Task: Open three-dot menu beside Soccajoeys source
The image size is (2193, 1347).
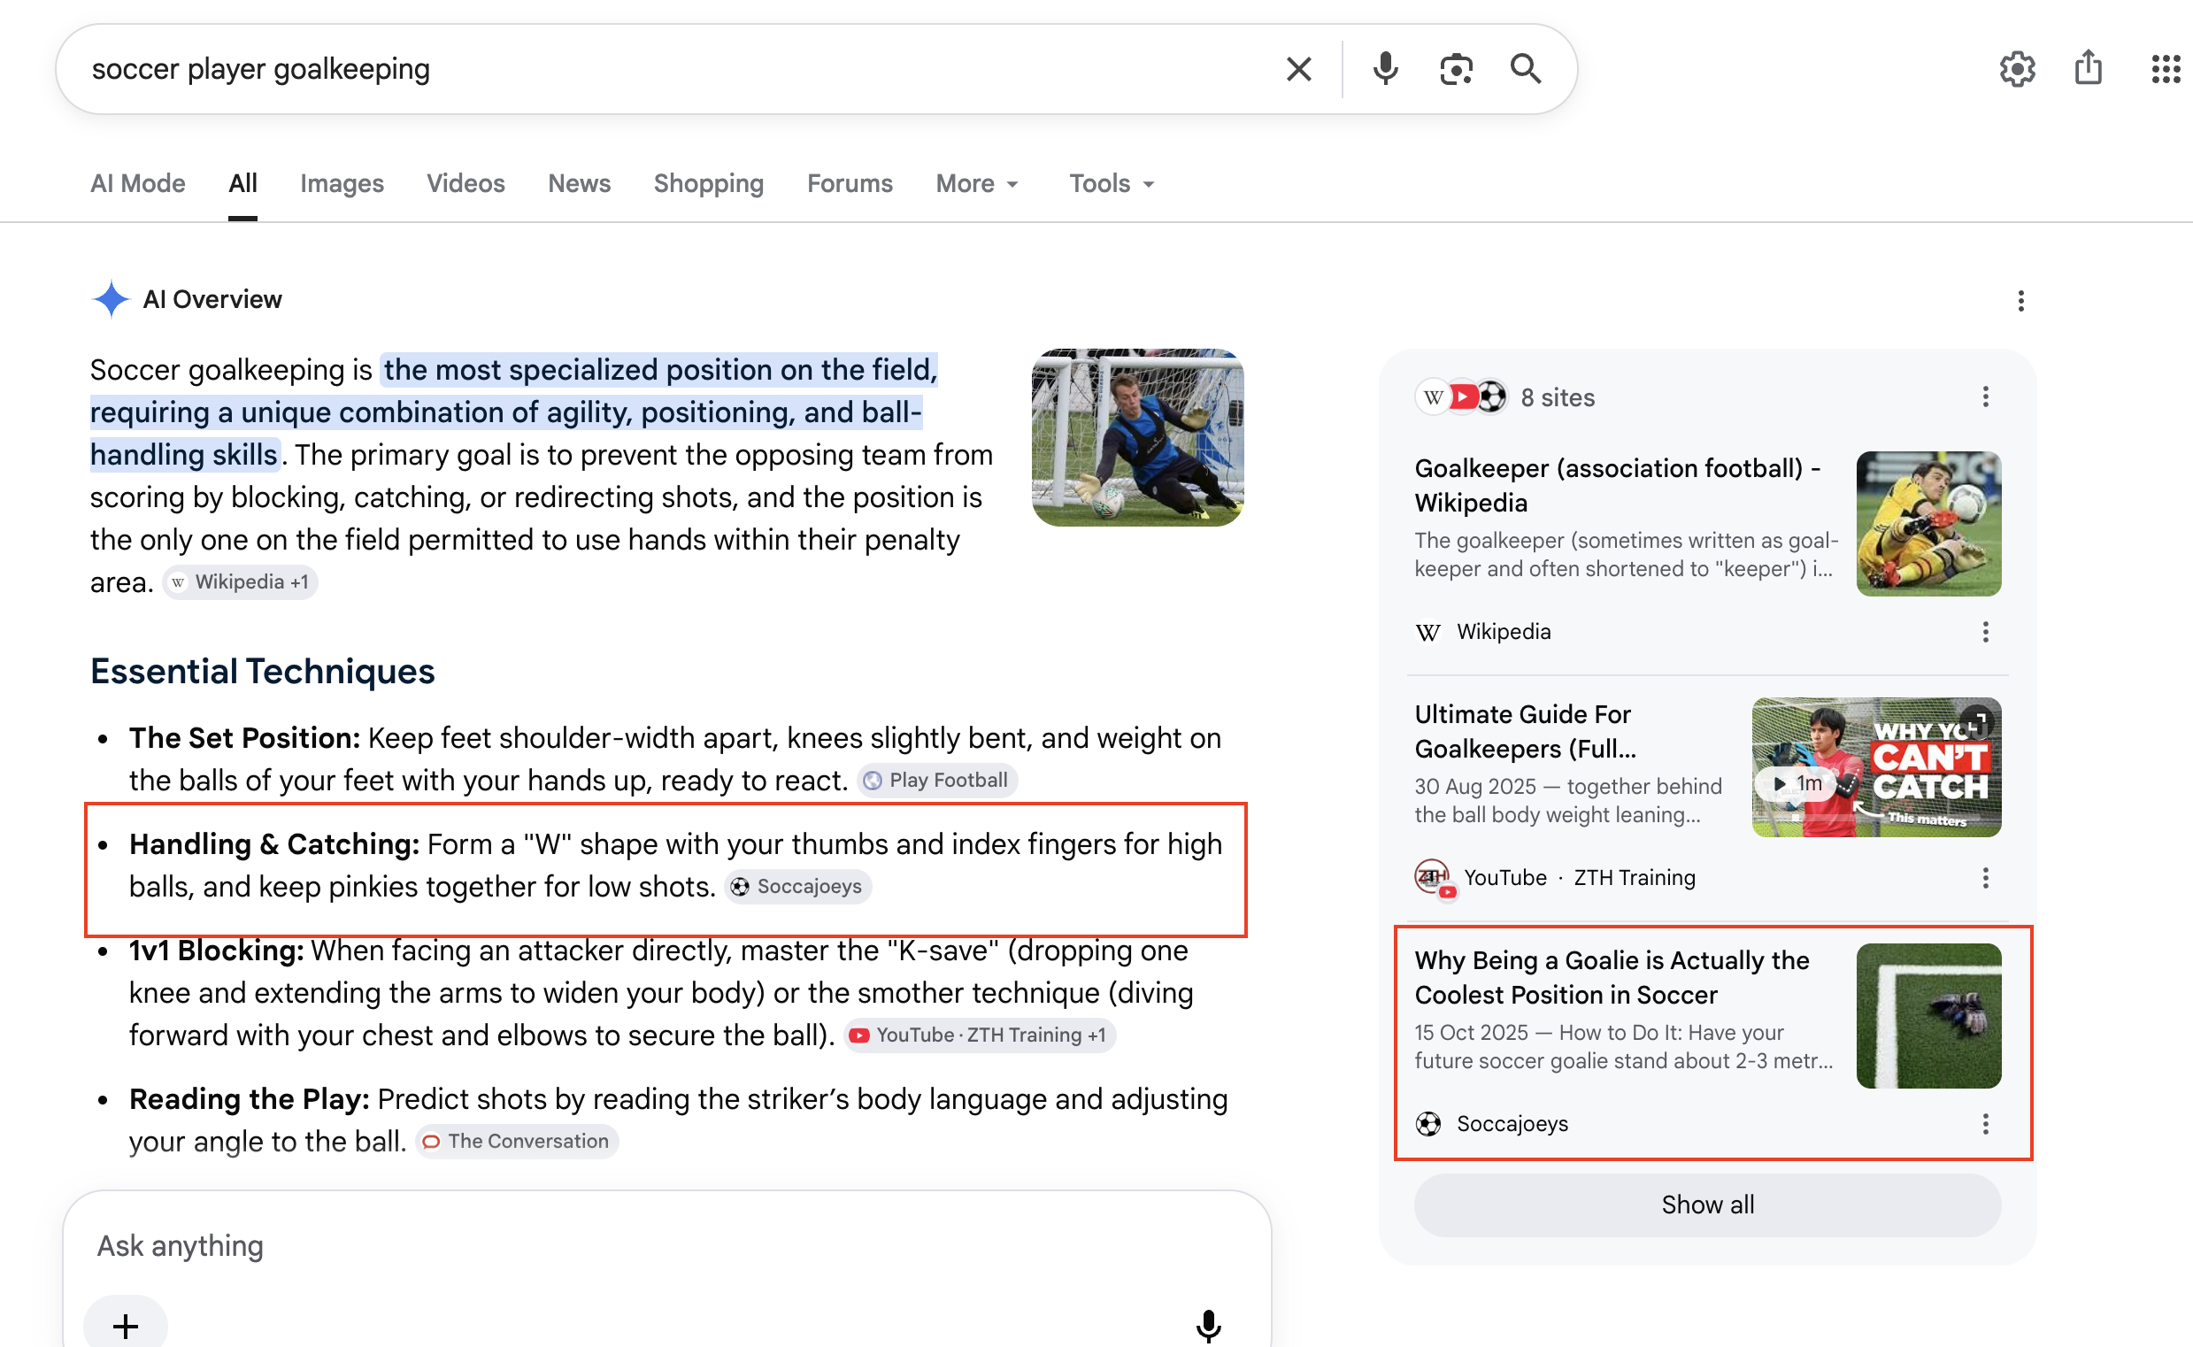Action: (x=1984, y=1124)
